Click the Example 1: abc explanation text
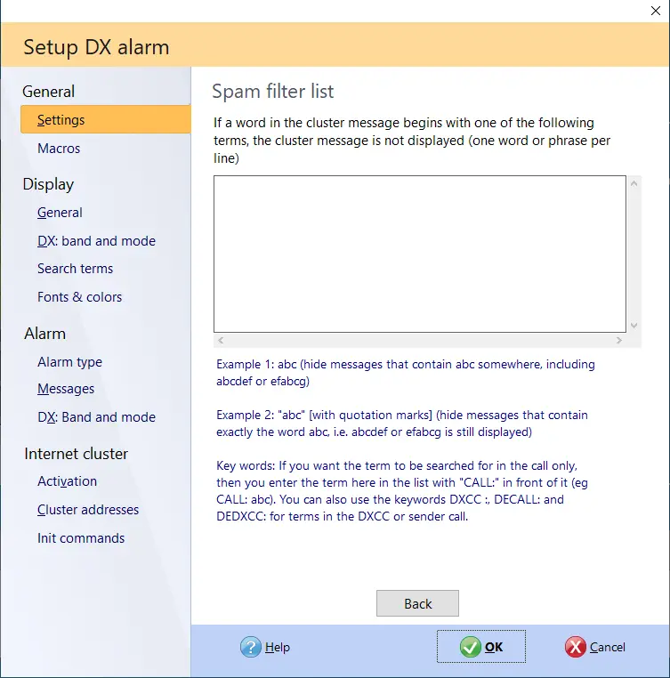Viewport: 670px width, 678px height. point(406,373)
